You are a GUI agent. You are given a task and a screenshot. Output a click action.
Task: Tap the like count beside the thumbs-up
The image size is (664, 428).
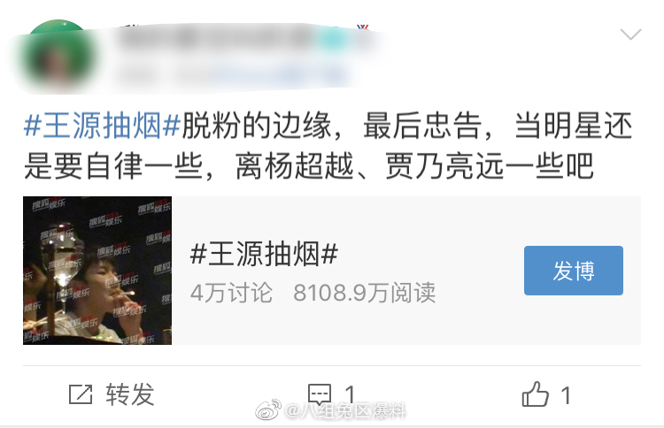[x=566, y=396]
